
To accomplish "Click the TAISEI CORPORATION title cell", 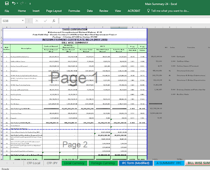I will click(x=75, y=29).
